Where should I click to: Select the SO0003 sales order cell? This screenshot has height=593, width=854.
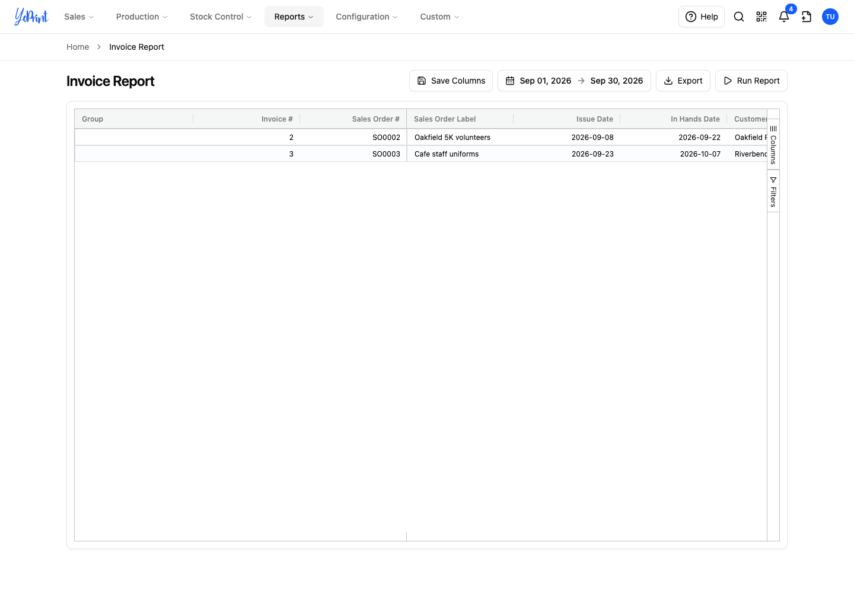tap(353, 154)
